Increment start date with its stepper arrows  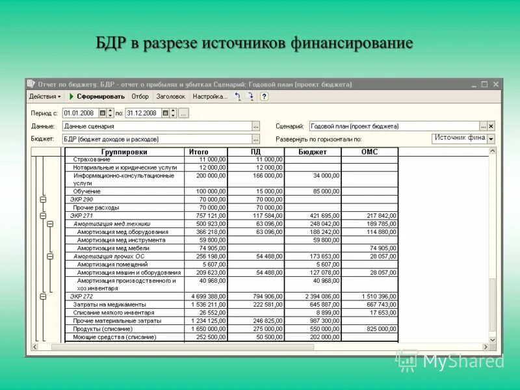click(109, 112)
